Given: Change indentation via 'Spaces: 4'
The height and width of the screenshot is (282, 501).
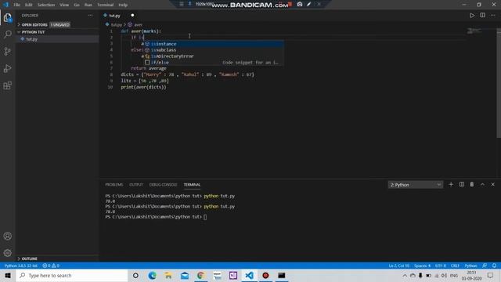Looking at the screenshot, I should point(422,266).
